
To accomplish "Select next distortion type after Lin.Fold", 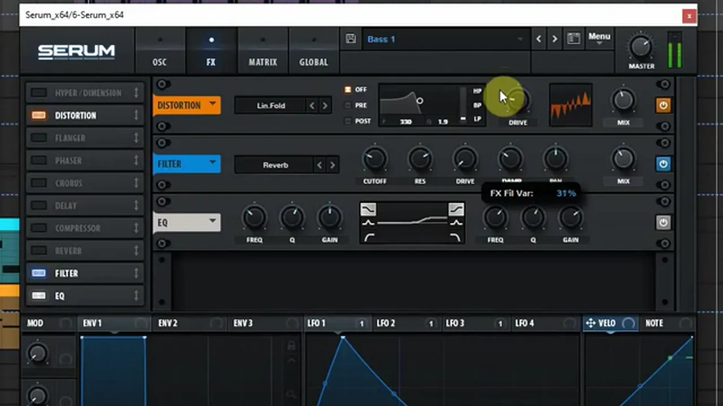I will point(325,105).
